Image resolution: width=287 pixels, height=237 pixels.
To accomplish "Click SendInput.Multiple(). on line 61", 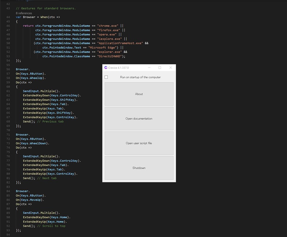I will coord(41,91).
